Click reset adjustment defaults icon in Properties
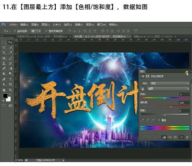The width and height of the screenshot is (192, 166). click(x=175, y=137)
